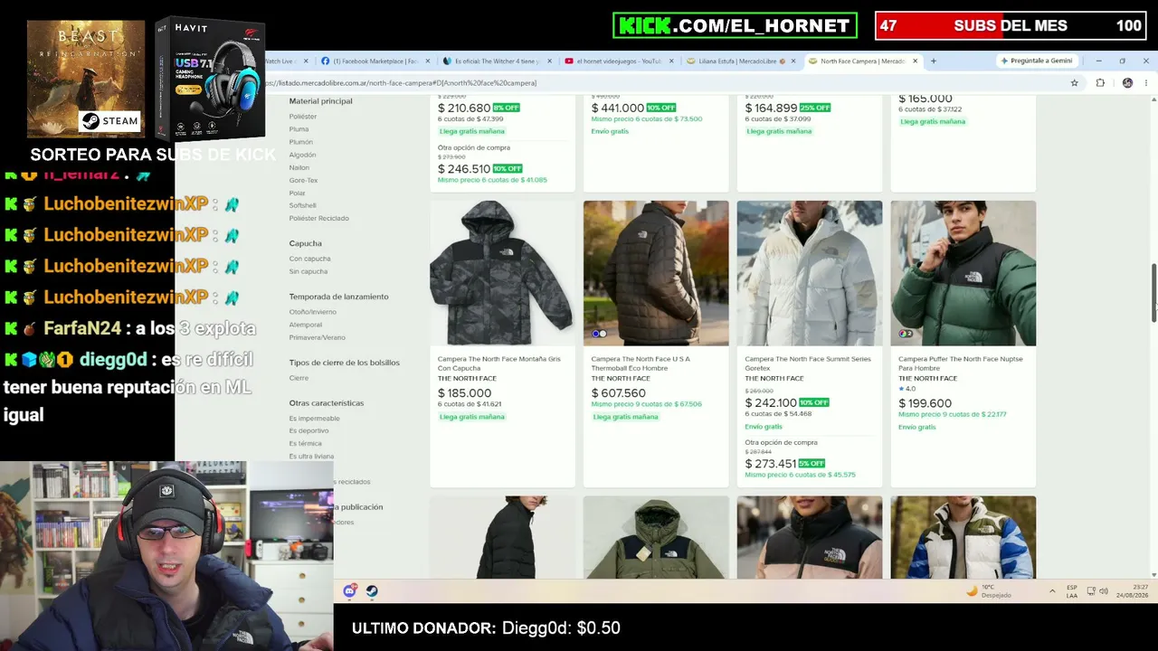Filter by Plumón material
The height and width of the screenshot is (651, 1158).
pos(301,142)
